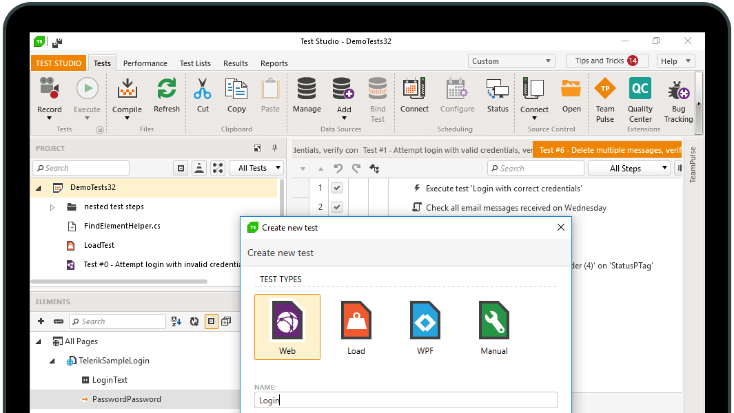The image size is (734, 413).
Task: Open the Custom layout dropdown
Action: 511,61
